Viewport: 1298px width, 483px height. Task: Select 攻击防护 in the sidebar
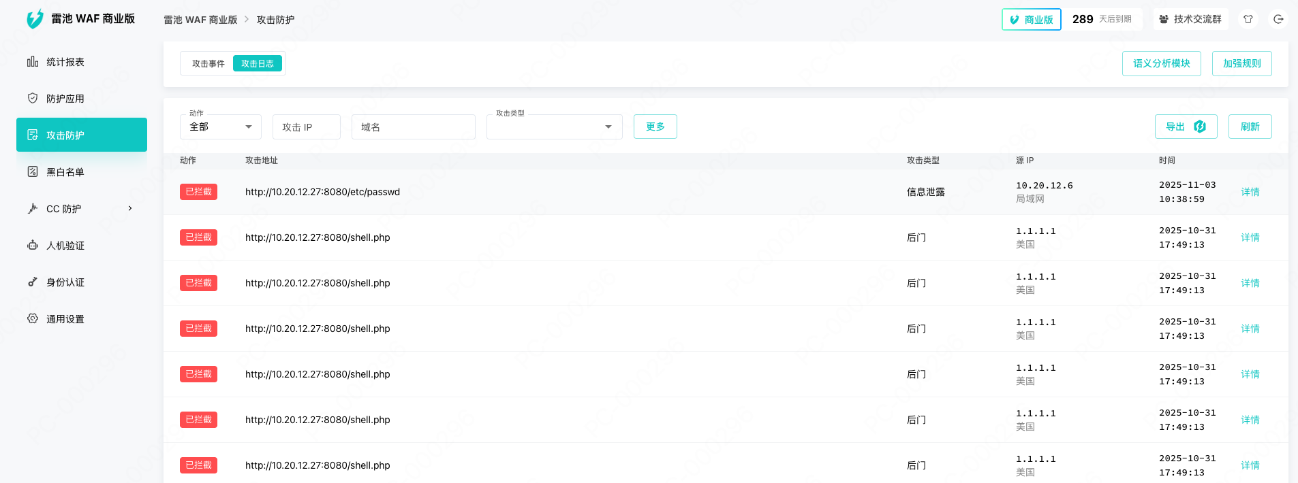(82, 135)
